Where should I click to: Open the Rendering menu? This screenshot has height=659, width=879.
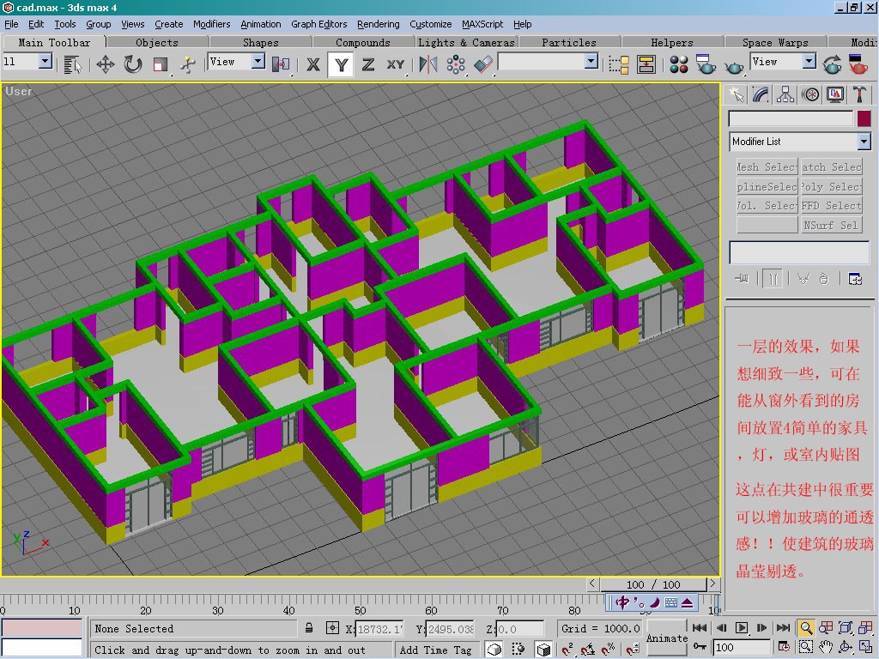[379, 24]
